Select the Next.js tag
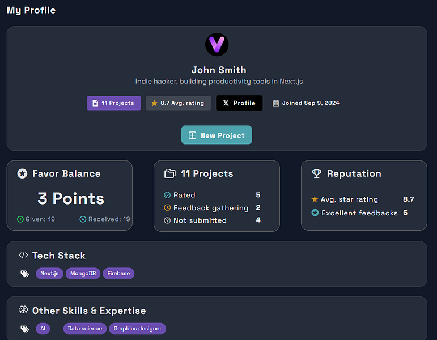The height and width of the screenshot is (340, 437). (49, 273)
